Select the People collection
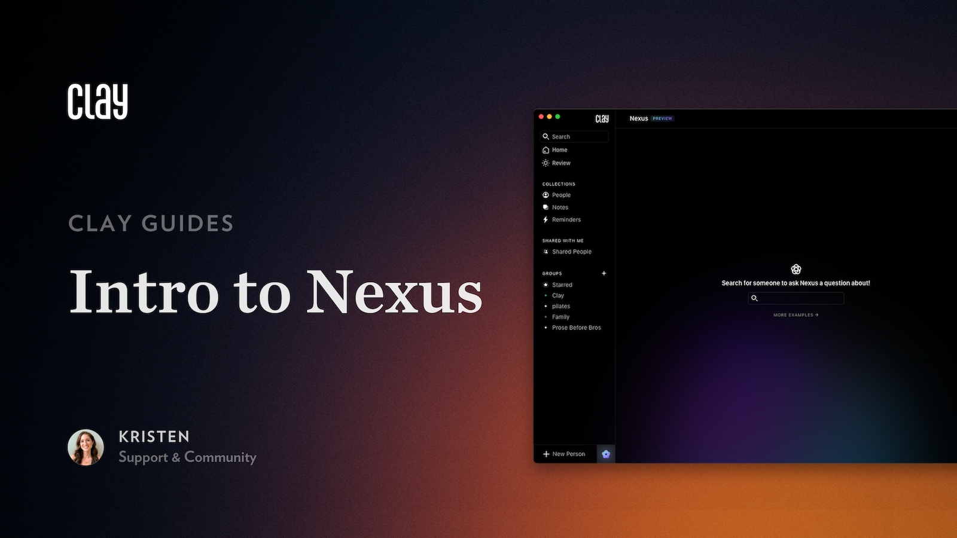957x538 pixels. coord(560,195)
